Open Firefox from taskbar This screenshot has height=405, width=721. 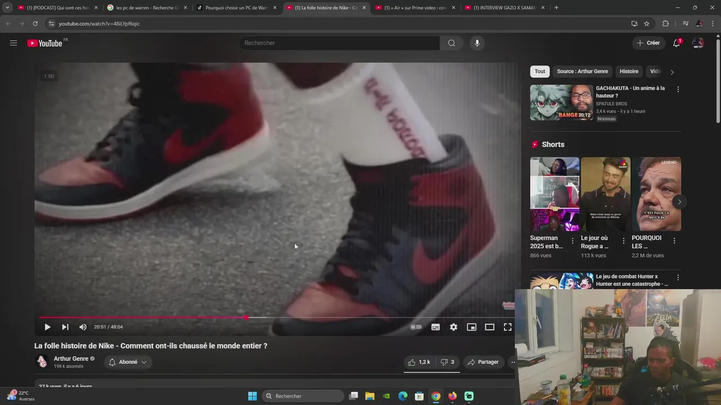tap(452, 396)
